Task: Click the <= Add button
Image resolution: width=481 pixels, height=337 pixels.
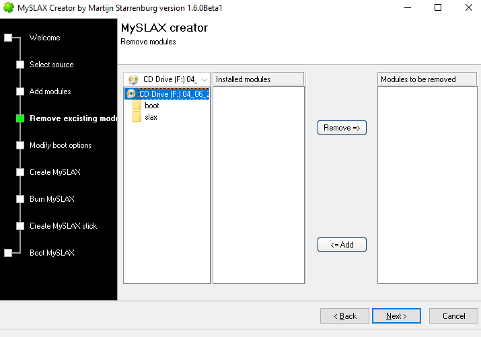Action: coord(342,245)
